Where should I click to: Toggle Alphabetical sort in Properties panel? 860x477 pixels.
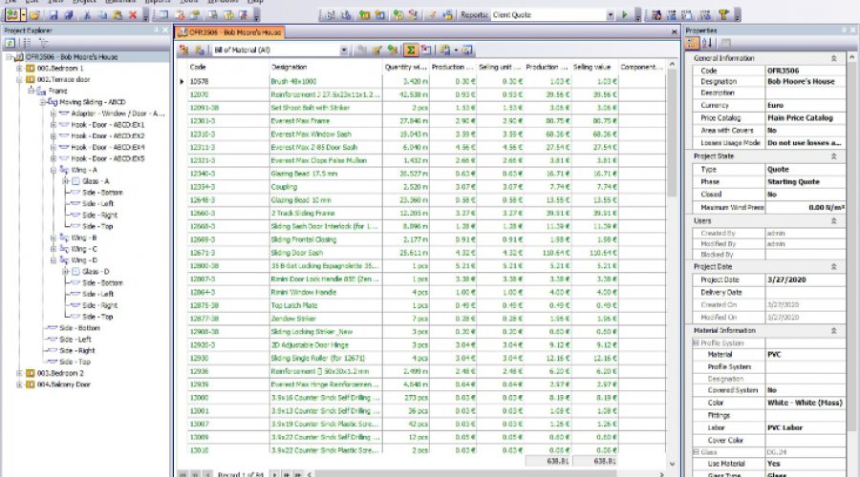707,43
